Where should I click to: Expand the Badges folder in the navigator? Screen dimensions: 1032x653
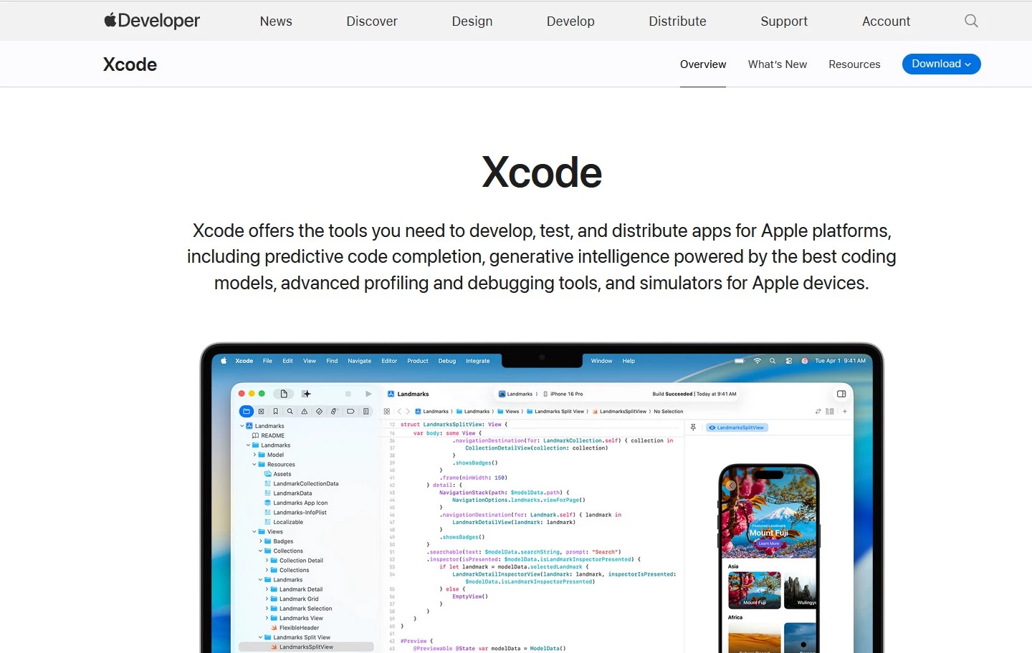tap(260, 541)
